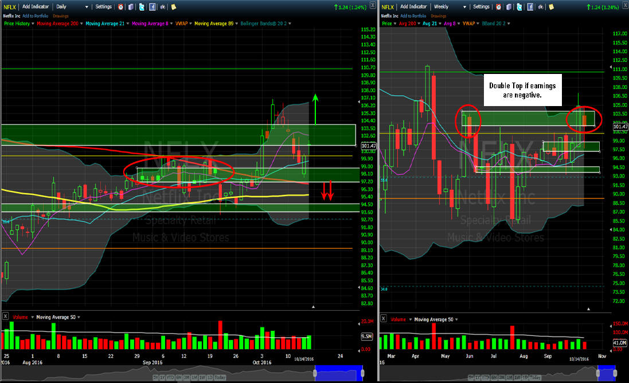Image resolution: width=629 pixels, height=383 pixels.
Task: Click Add Indicator in the Daily chart
Action: pos(36,7)
